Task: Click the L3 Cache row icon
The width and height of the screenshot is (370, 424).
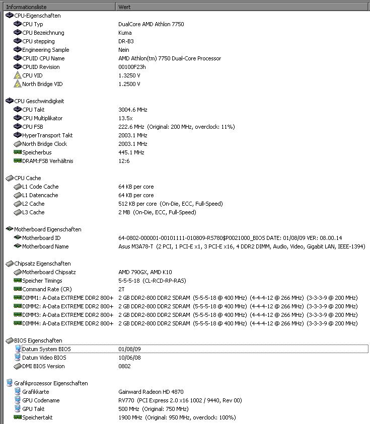Action: (x=17, y=212)
